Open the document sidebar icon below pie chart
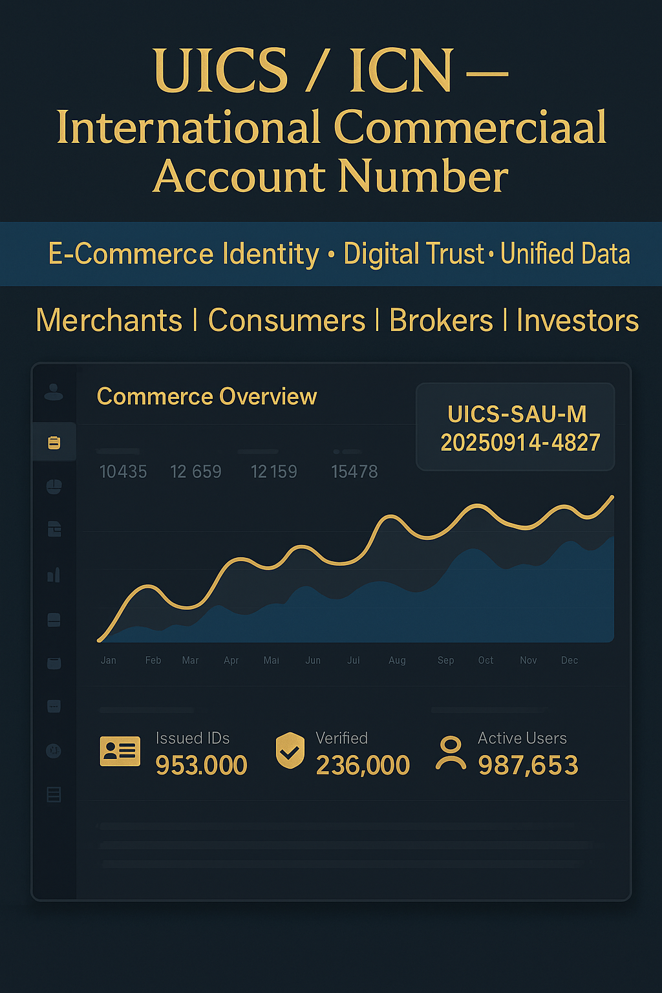This screenshot has height=993, width=662. (54, 529)
